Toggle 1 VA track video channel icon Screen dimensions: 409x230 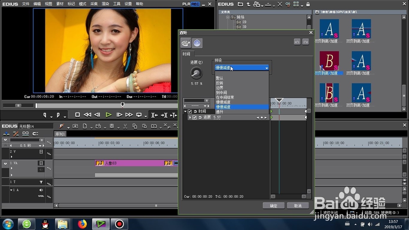point(41,163)
